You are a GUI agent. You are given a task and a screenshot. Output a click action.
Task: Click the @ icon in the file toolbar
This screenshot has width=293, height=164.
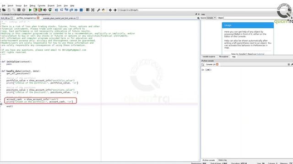[x=24, y=10]
